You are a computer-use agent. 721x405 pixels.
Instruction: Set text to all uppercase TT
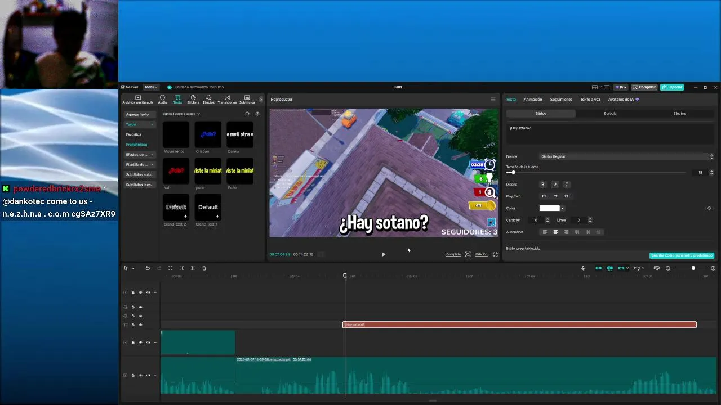(x=544, y=196)
